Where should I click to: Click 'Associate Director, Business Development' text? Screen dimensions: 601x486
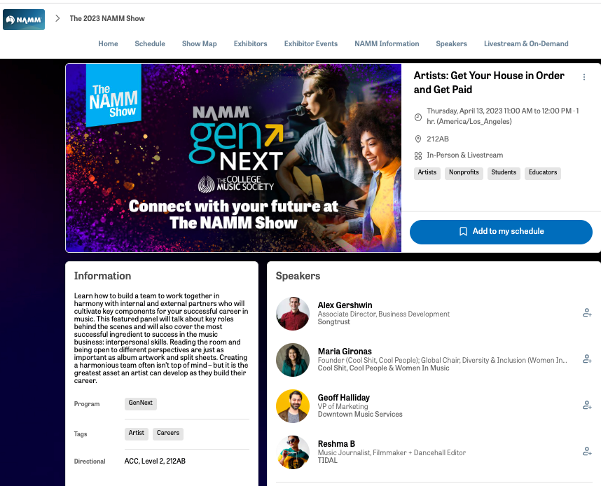pyautogui.click(x=384, y=314)
